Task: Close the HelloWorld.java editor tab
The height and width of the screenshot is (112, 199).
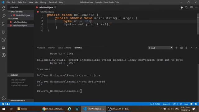Action: pyautogui.click(x=55, y=7)
